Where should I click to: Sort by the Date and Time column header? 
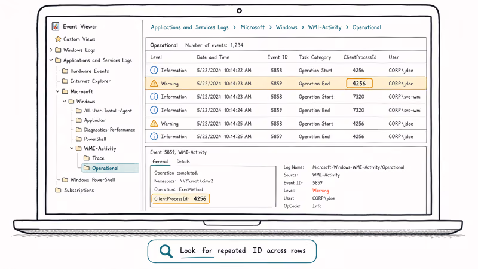pyautogui.click(x=213, y=57)
